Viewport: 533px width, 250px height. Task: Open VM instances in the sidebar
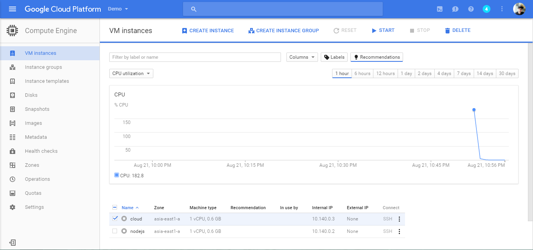click(x=50, y=53)
